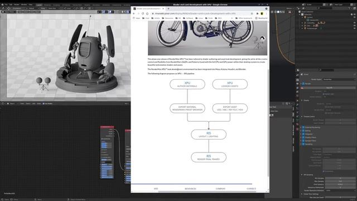Open the File menu in Blender

6,5
